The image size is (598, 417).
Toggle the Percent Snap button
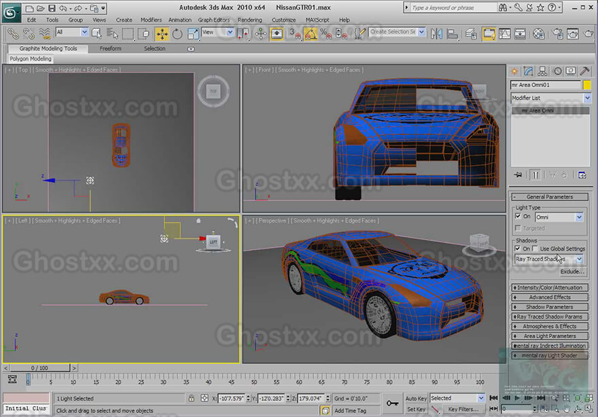pyautogui.click(x=326, y=34)
